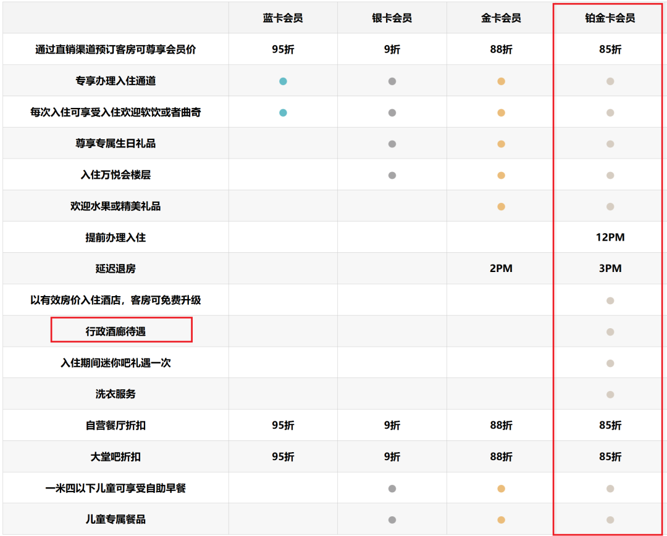Click the 行政酒廊待遇 row label
Viewport: 667px width, 536px height.
[x=115, y=332]
